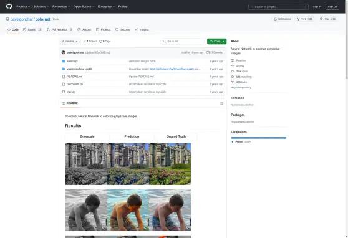Image resolution: width=348 pixels, height=238 pixels.
Task: Click the train.py file icon
Action: point(64,92)
